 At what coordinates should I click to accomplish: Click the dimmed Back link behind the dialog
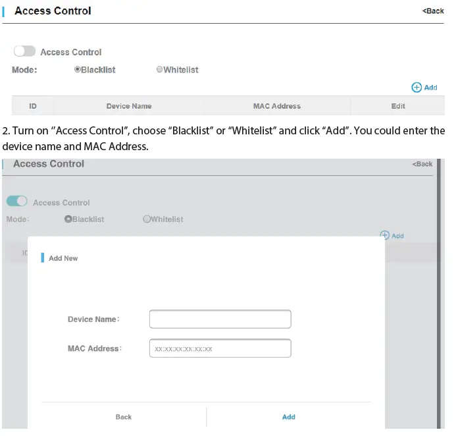(x=422, y=164)
